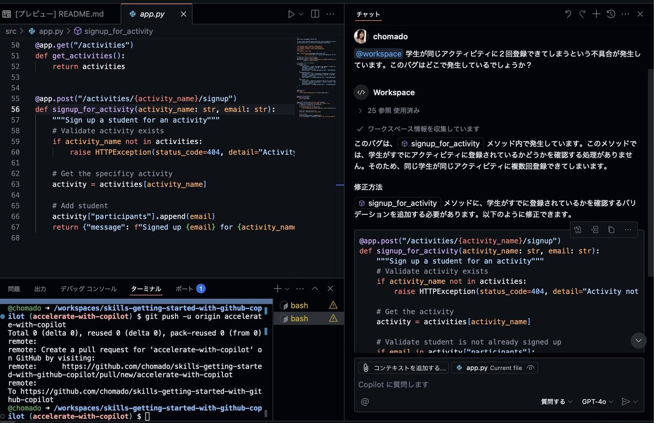The image size is (654, 423).
Task: Toggle current file context eye icon
Action: tap(530, 368)
